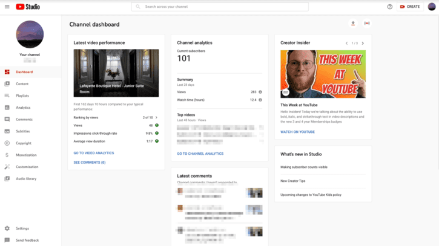Open the account avatar in top bar
The width and height of the screenshot is (439, 246).
pyautogui.click(x=432, y=7)
